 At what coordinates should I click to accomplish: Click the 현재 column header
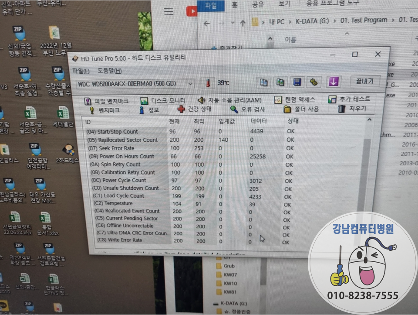pos(174,122)
